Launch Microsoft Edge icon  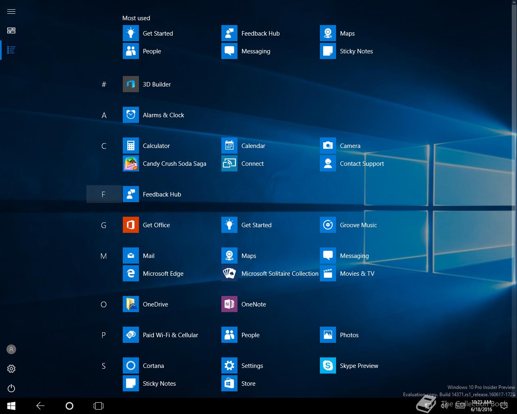tap(131, 273)
